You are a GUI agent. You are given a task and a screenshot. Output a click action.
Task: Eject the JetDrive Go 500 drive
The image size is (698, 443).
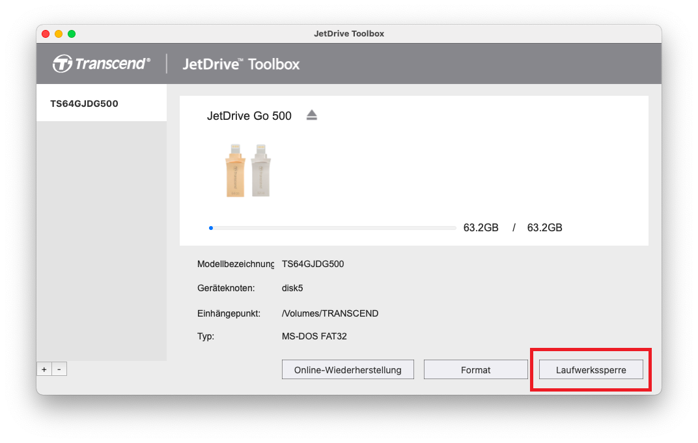click(312, 115)
